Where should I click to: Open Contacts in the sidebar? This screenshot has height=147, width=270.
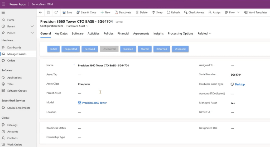[18, 138]
